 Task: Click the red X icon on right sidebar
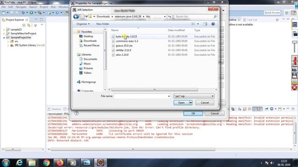pyautogui.click(x=294, y=88)
